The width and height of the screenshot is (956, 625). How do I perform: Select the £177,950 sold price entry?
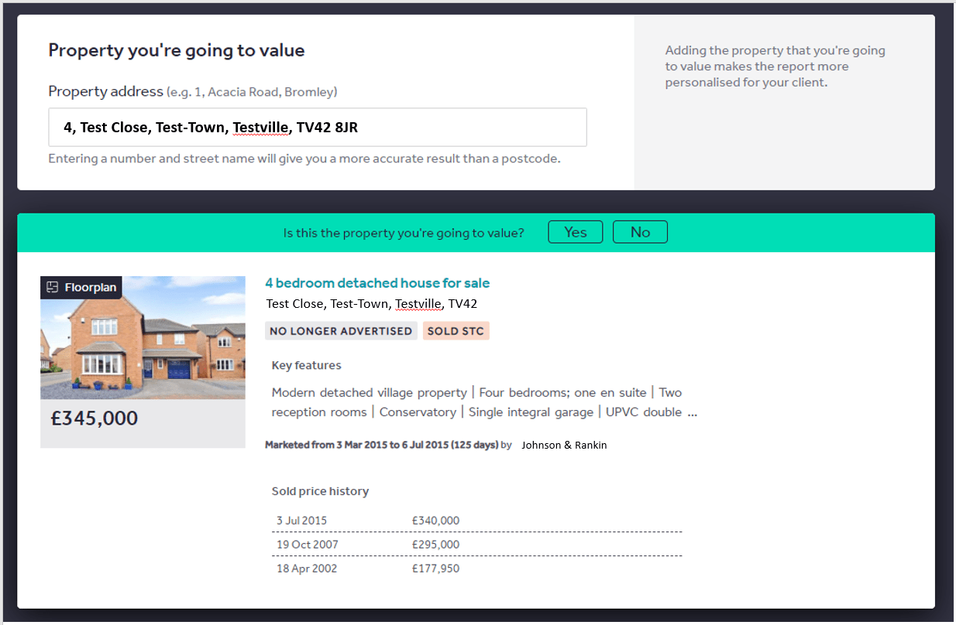coord(437,568)
